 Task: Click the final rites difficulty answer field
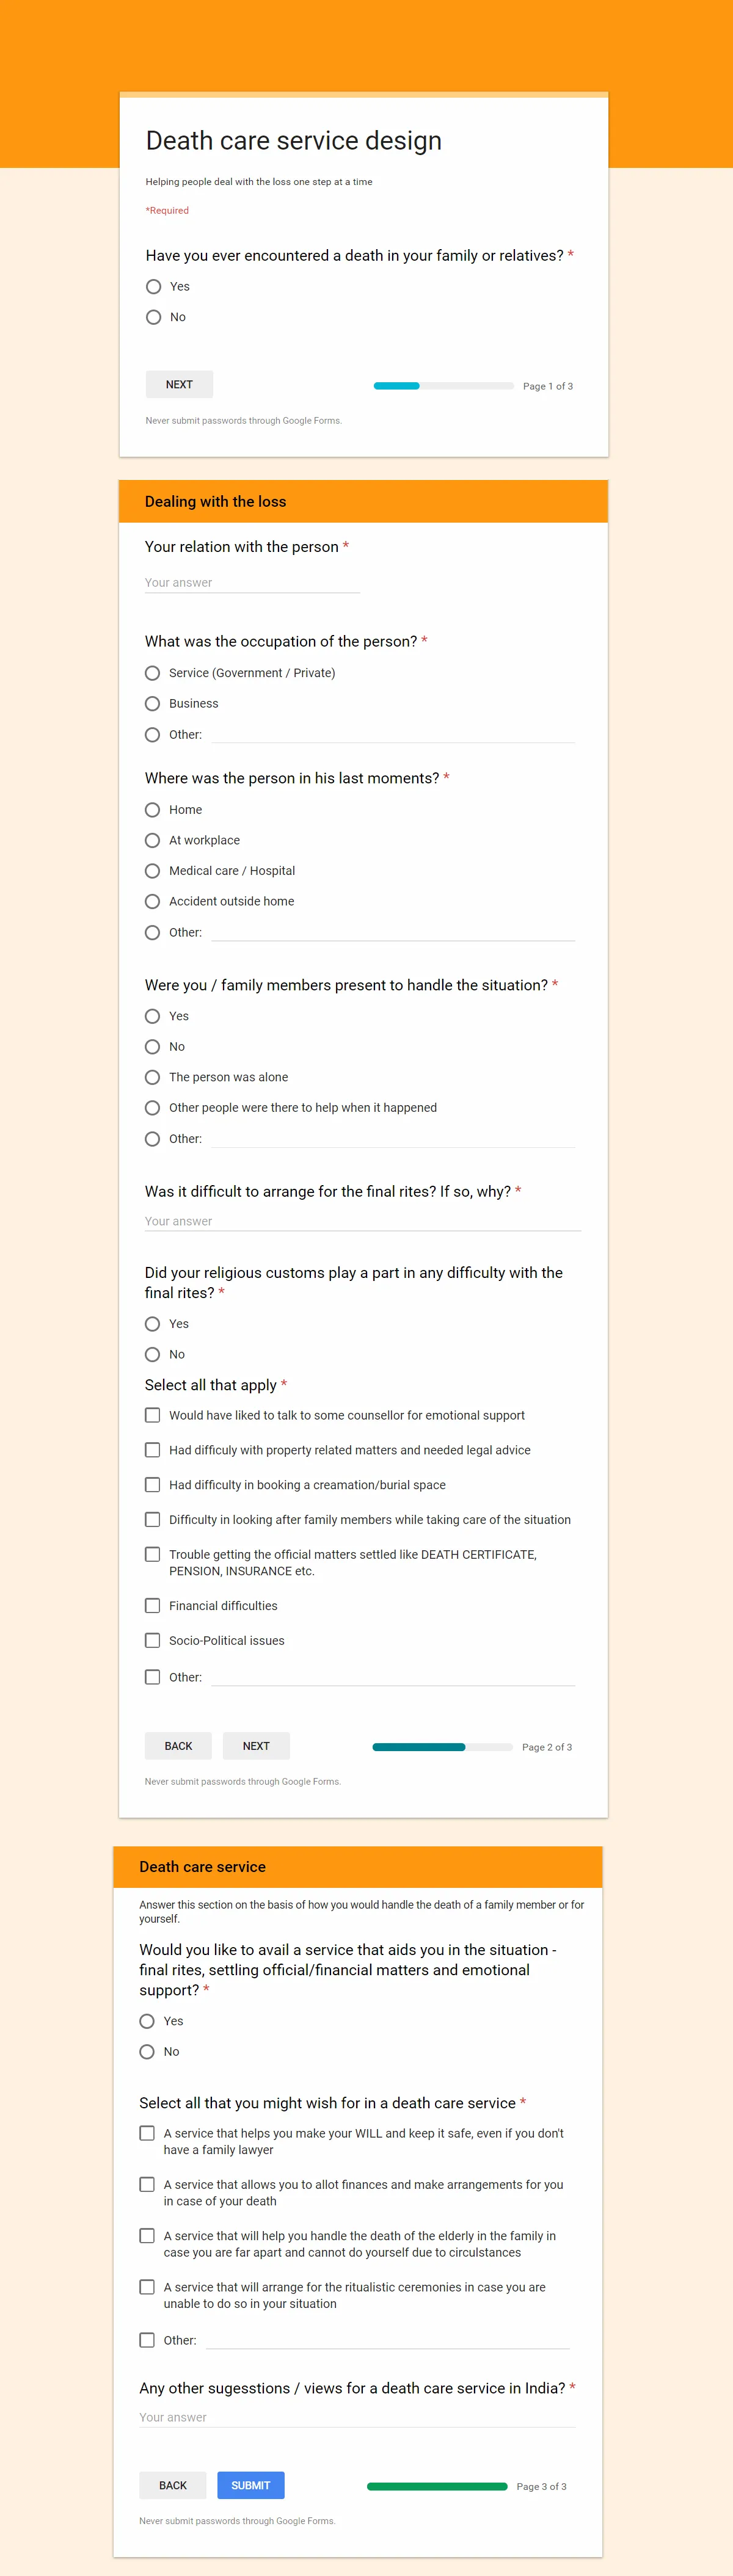click(362, 1221)
